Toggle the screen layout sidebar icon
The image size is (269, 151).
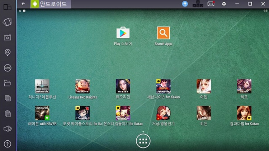8,7
